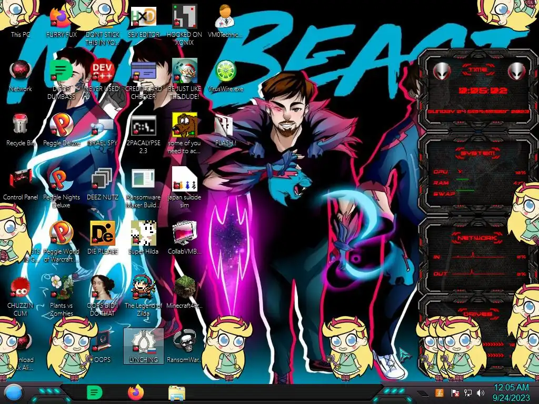Click the SYSTEM header in the sidebar widget

pyautogui.click(x=478, y=153)
